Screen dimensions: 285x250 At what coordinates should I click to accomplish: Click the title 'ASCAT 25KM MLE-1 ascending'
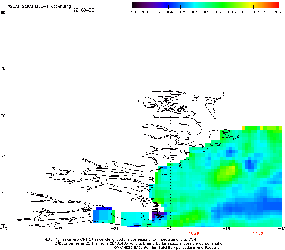click(39, 6)
